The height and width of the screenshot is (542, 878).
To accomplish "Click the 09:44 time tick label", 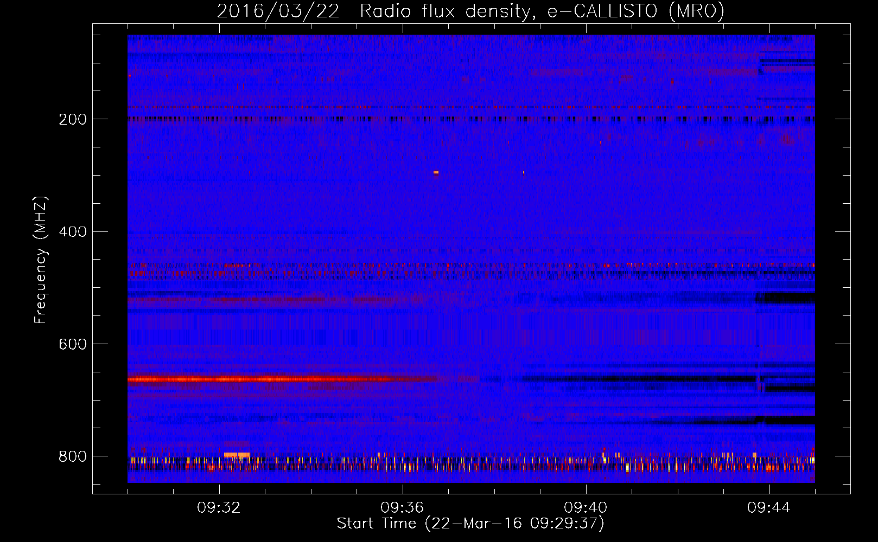I will click(x=769, y=508).
